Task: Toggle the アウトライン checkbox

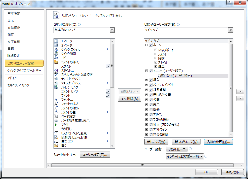Action: tap(151, 129)
